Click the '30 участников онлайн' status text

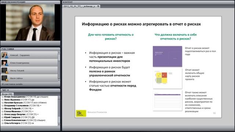(x=12, y=84)
